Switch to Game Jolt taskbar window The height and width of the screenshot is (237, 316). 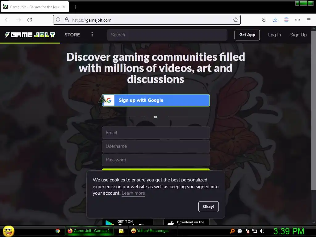tap(89, 231)
